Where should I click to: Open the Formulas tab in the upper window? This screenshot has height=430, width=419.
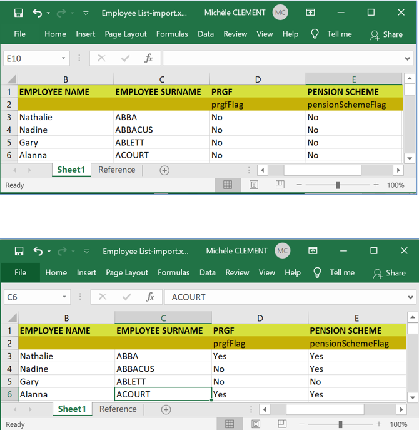172,34
